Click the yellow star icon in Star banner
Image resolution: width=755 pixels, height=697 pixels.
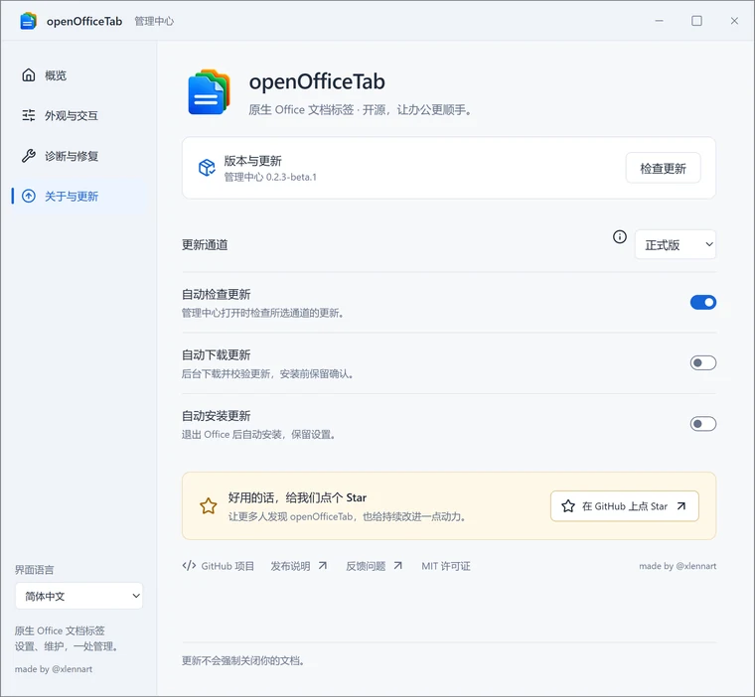[x=209, y=506]
